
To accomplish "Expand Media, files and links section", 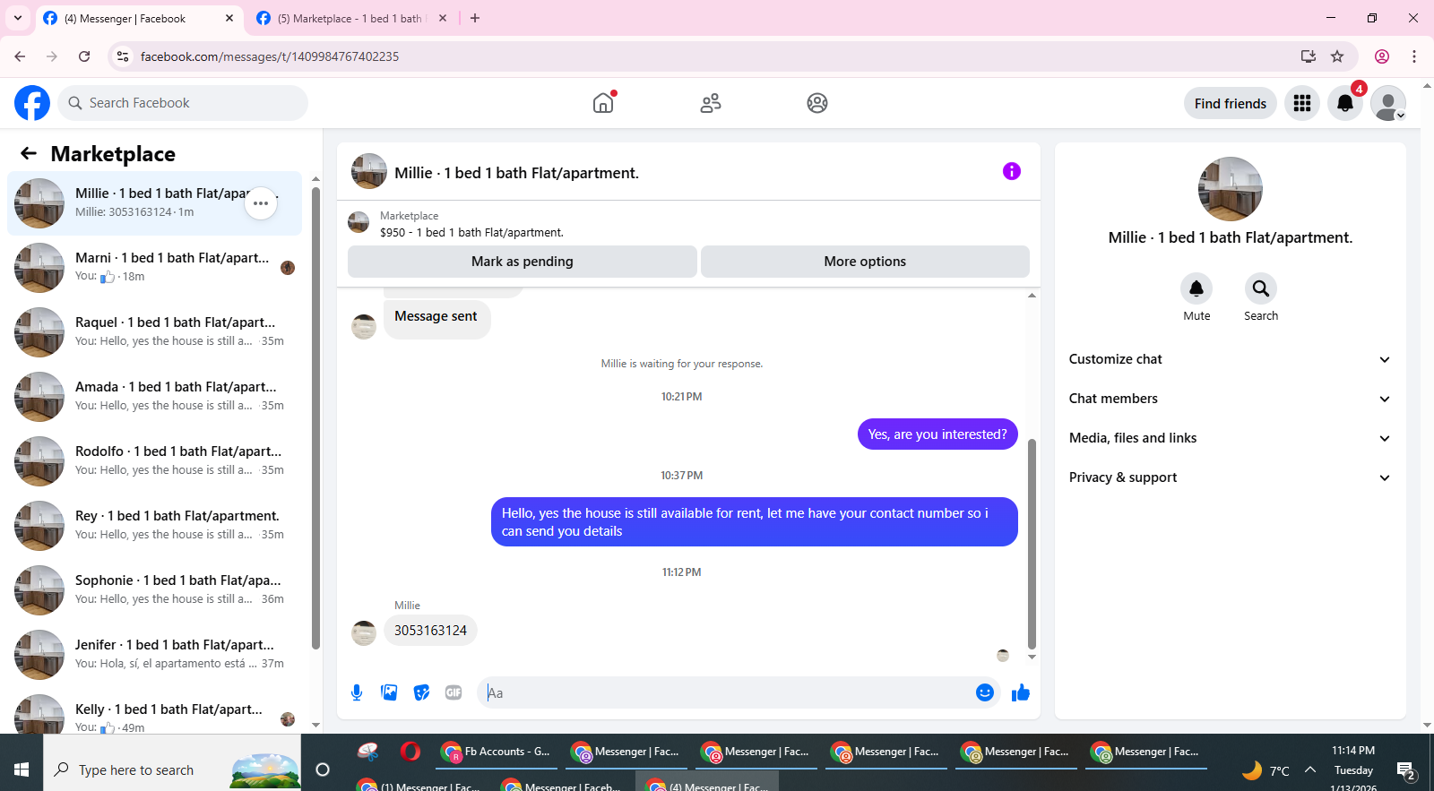I will [x=1230, y=438].
